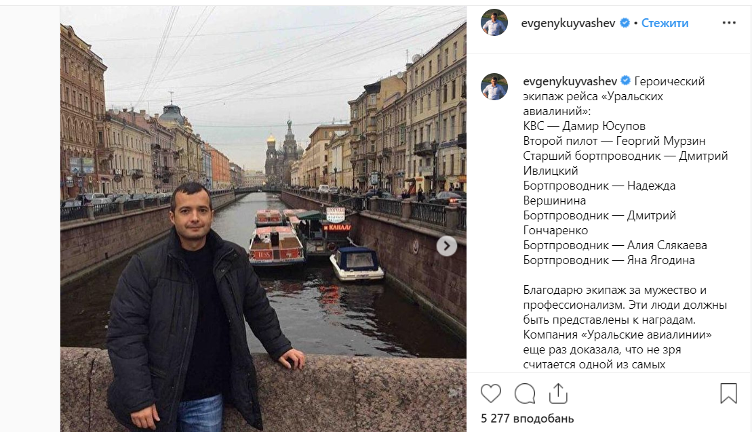
Task: Select the line "Второй пилот — Георгий Мурзин"
Action: [x=614, y=141]
